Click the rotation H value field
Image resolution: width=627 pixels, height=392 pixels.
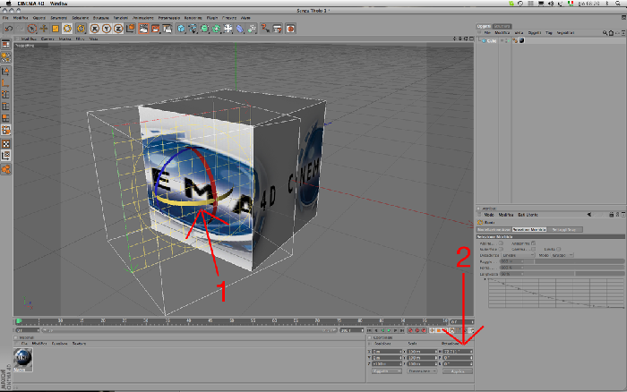click(458, 352)
